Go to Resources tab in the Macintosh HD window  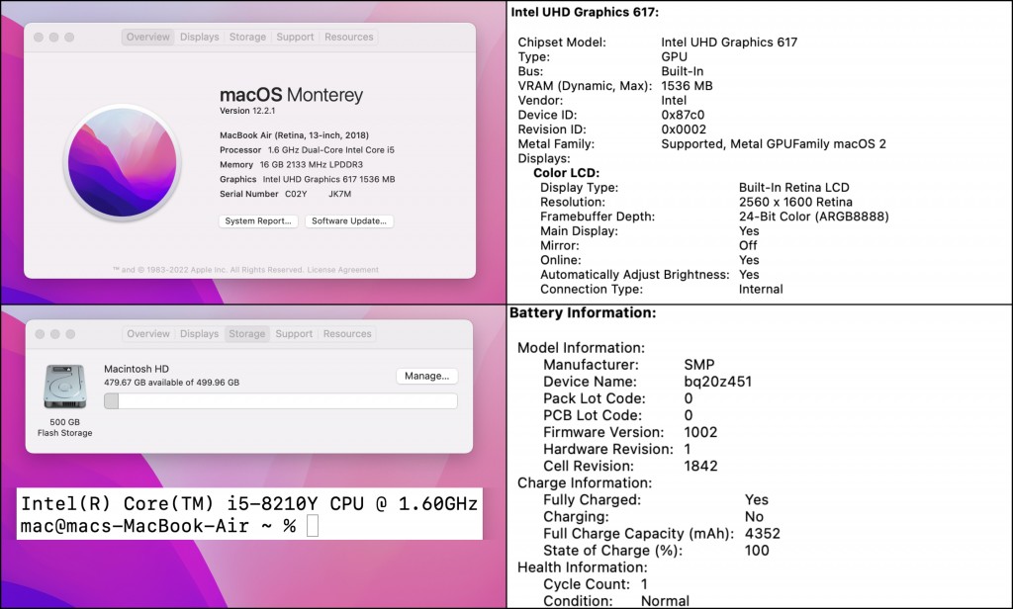click(x=347, y=334)
